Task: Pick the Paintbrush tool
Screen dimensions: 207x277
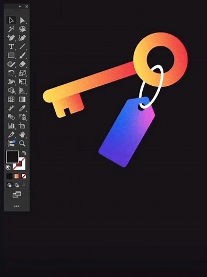Action: tap(22, 55)
